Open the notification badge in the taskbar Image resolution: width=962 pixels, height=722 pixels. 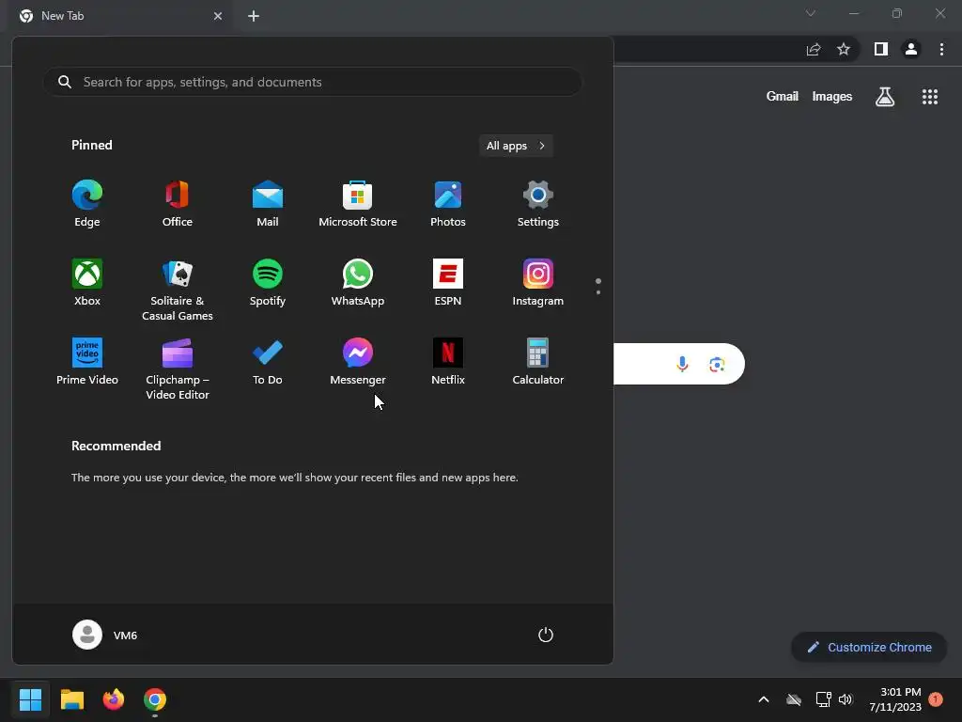(936, 699)
